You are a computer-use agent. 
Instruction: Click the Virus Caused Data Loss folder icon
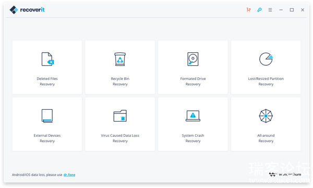120,116
